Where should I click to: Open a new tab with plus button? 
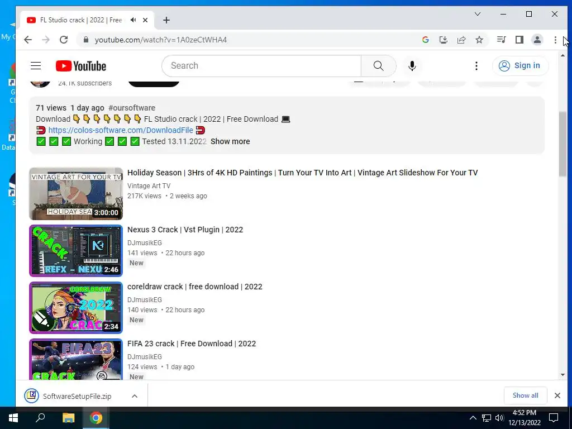[166, 20]
